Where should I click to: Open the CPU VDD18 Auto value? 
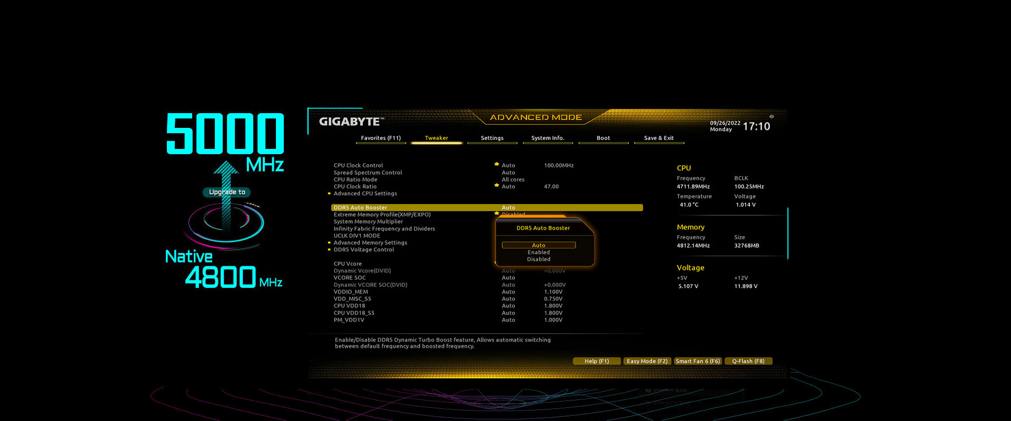tap(509, 306)
